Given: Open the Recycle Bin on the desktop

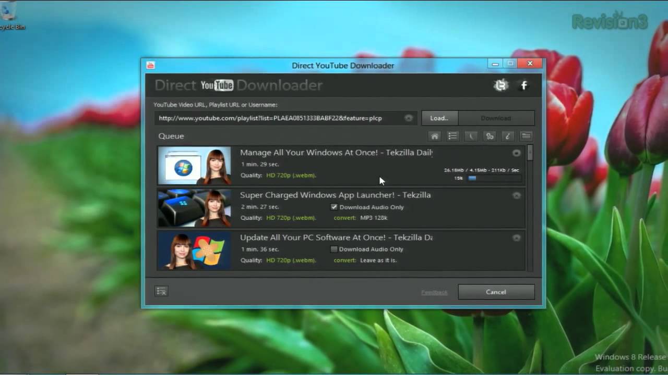Looking at the screenshot, I should [x=10, y=16].
